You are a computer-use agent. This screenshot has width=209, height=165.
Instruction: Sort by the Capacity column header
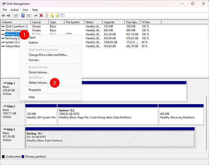click(x=114, y=22)
